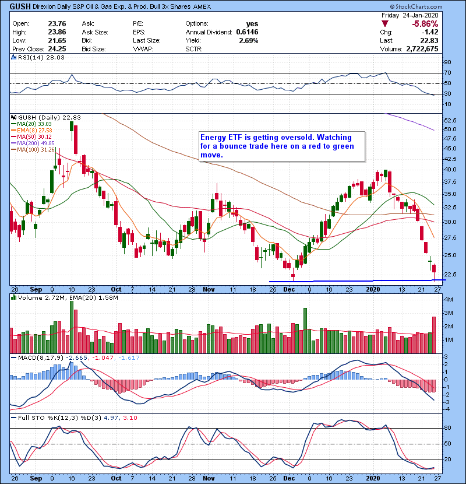Click the MACD signal value -1.047
Viewport: 466px width, 484px height.
[x=103, y=358]
